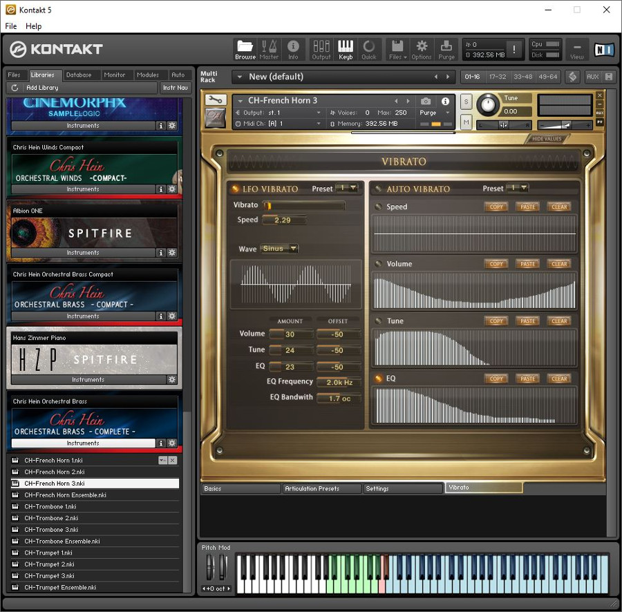
Task: Toggle the Browse panel folder icon
Action: [x=245, y=50]
